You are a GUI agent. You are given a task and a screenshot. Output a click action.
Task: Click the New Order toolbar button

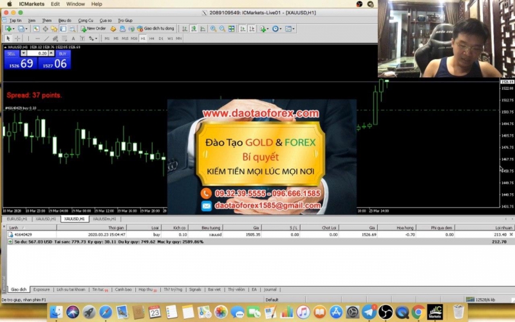[x=93, y=29]
